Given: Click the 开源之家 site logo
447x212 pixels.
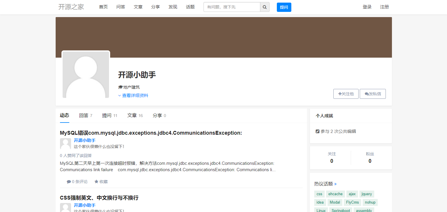Looking at the screenshot, I should [x=71, y=7].
